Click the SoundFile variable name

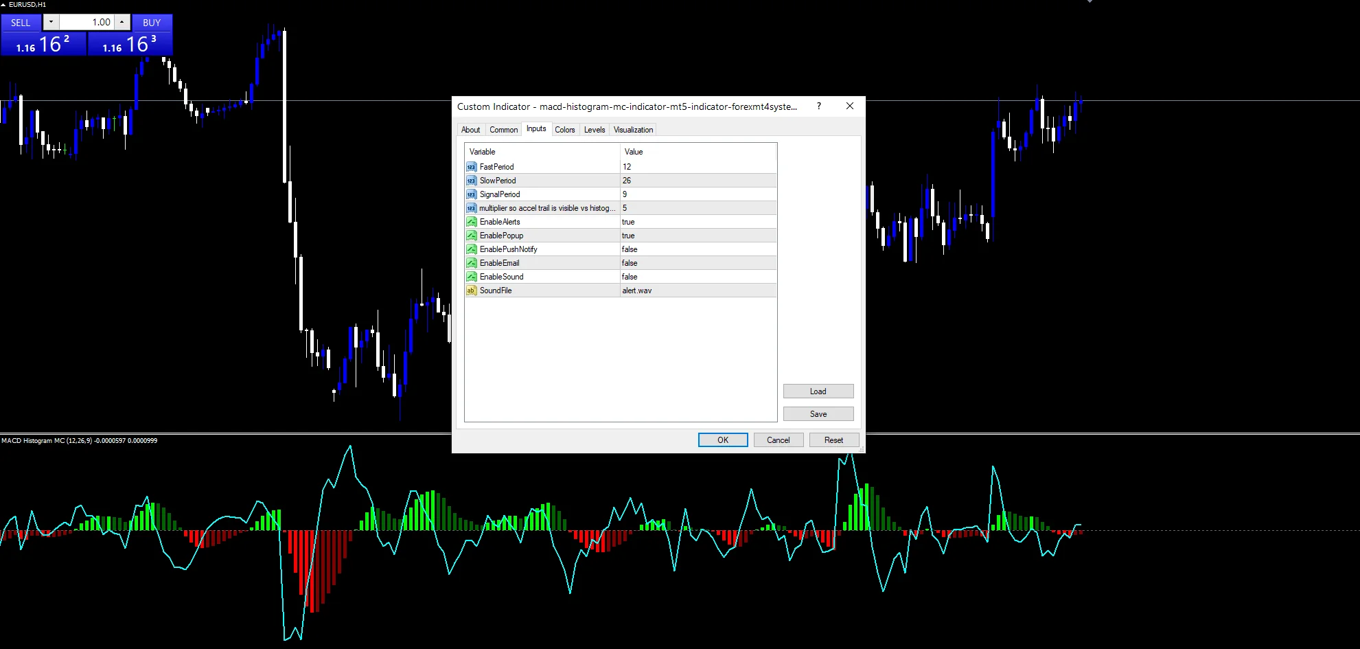tap(496, 291)
